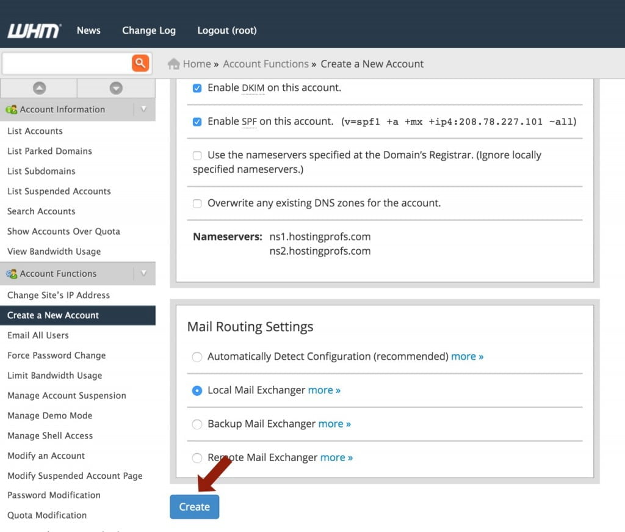Open the Change Log menu item
Image resolution: width=625 pixels, height=532 pixels.
tap(149, 31)
